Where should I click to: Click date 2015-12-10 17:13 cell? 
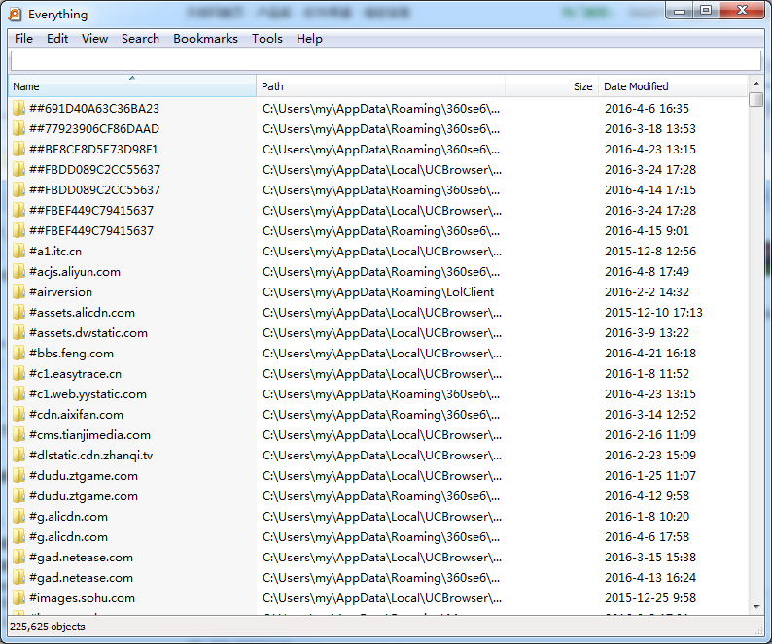(x=653, y=313)
